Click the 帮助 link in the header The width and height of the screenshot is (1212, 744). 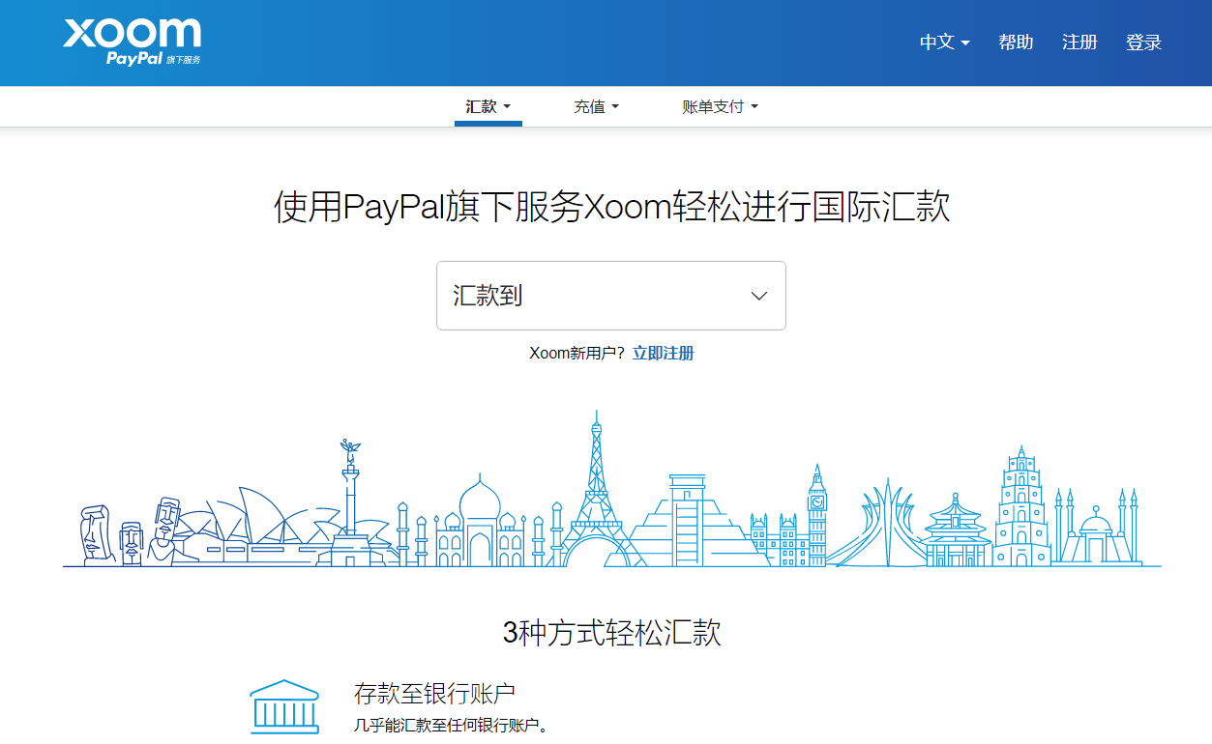1016,43
